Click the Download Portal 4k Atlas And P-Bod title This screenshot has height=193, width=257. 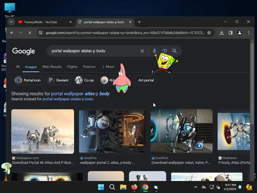[43, 163]
